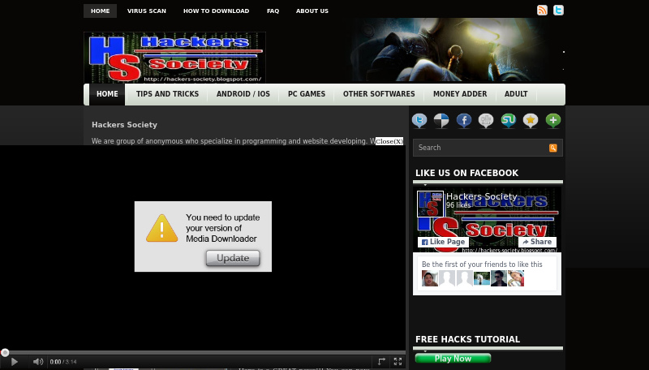
Task: Click the Update button in popup
Action: pyautogui.click(x=233, y=258)
